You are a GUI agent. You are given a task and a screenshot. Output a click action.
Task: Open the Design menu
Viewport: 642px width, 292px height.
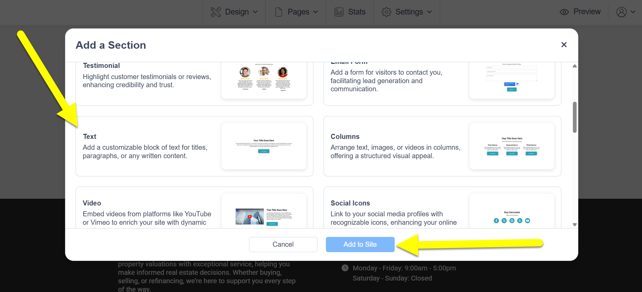coord(234,12)
